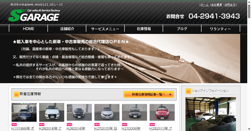Click the H.21(2009)年 listing link

131,128
